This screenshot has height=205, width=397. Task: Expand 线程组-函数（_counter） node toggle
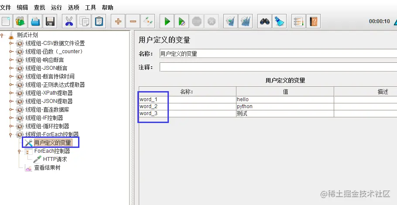[x=11, y=51]
